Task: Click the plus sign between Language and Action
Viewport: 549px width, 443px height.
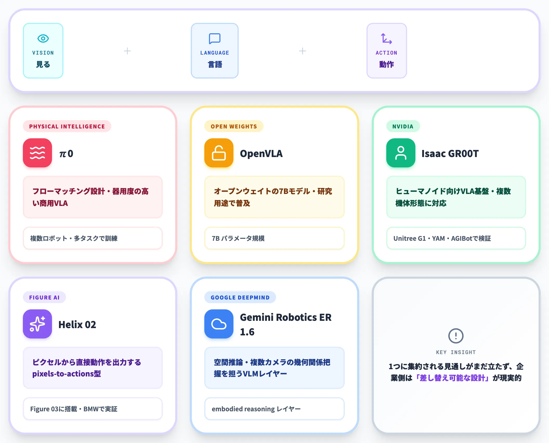Action: pyautogui.click(x=303, y=51)
